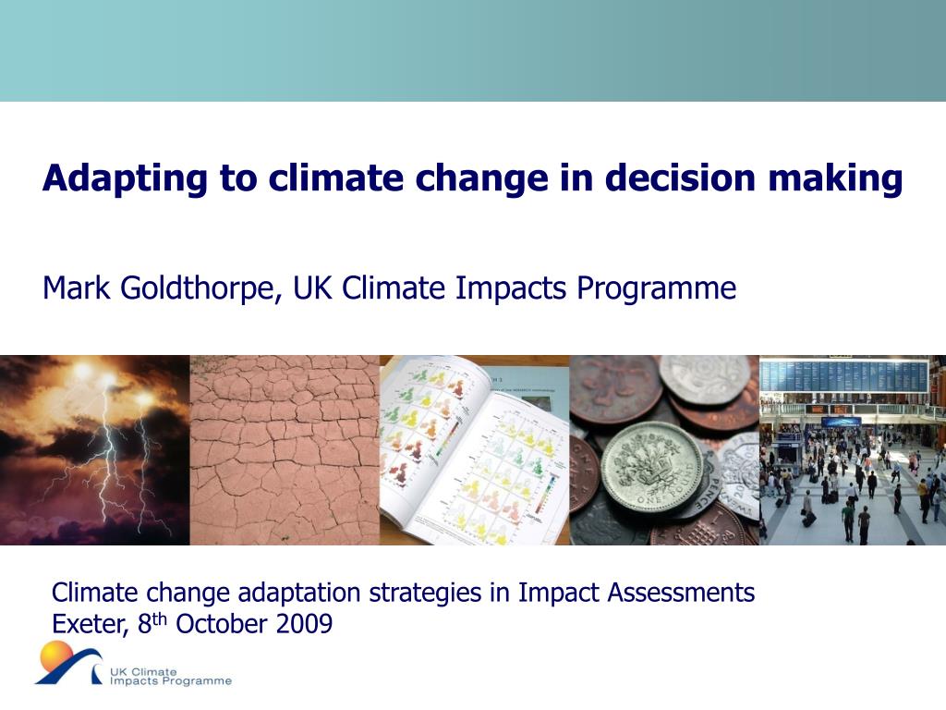Screen dimensions: 946x710
Task: Click the departure board in station photo
Action: click(x=843, y=375)
